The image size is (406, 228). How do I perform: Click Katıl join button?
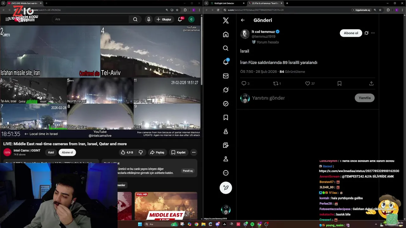pyautogui.click(x=51, y=152)
